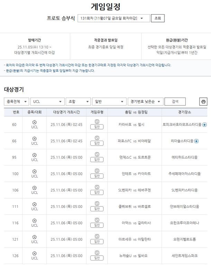Click the print icon button
The width and height of the screenshot is (211, 265).
pos(203,101)
